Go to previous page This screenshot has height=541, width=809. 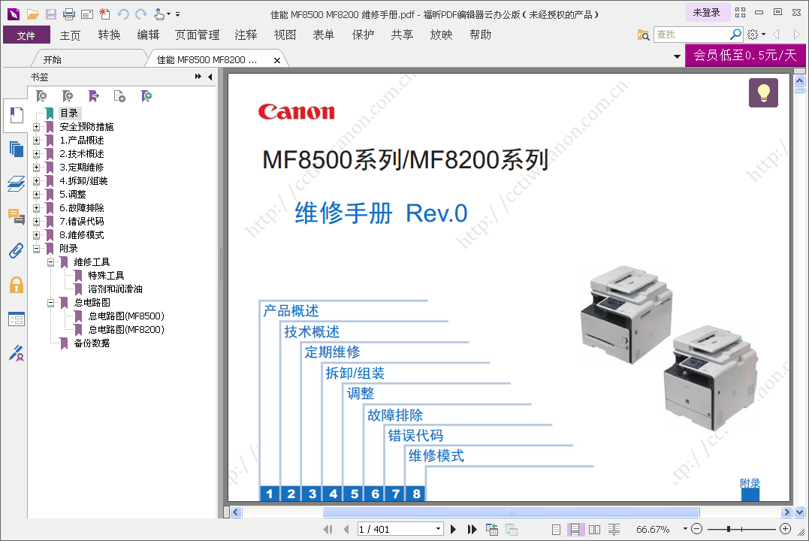click(x=346, y=529)
